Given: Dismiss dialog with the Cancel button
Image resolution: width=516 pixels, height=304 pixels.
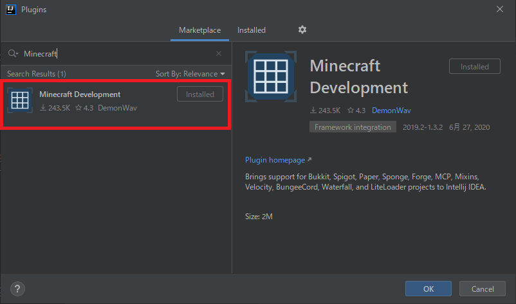Looking at the screenshot, I should click(482, 289).
